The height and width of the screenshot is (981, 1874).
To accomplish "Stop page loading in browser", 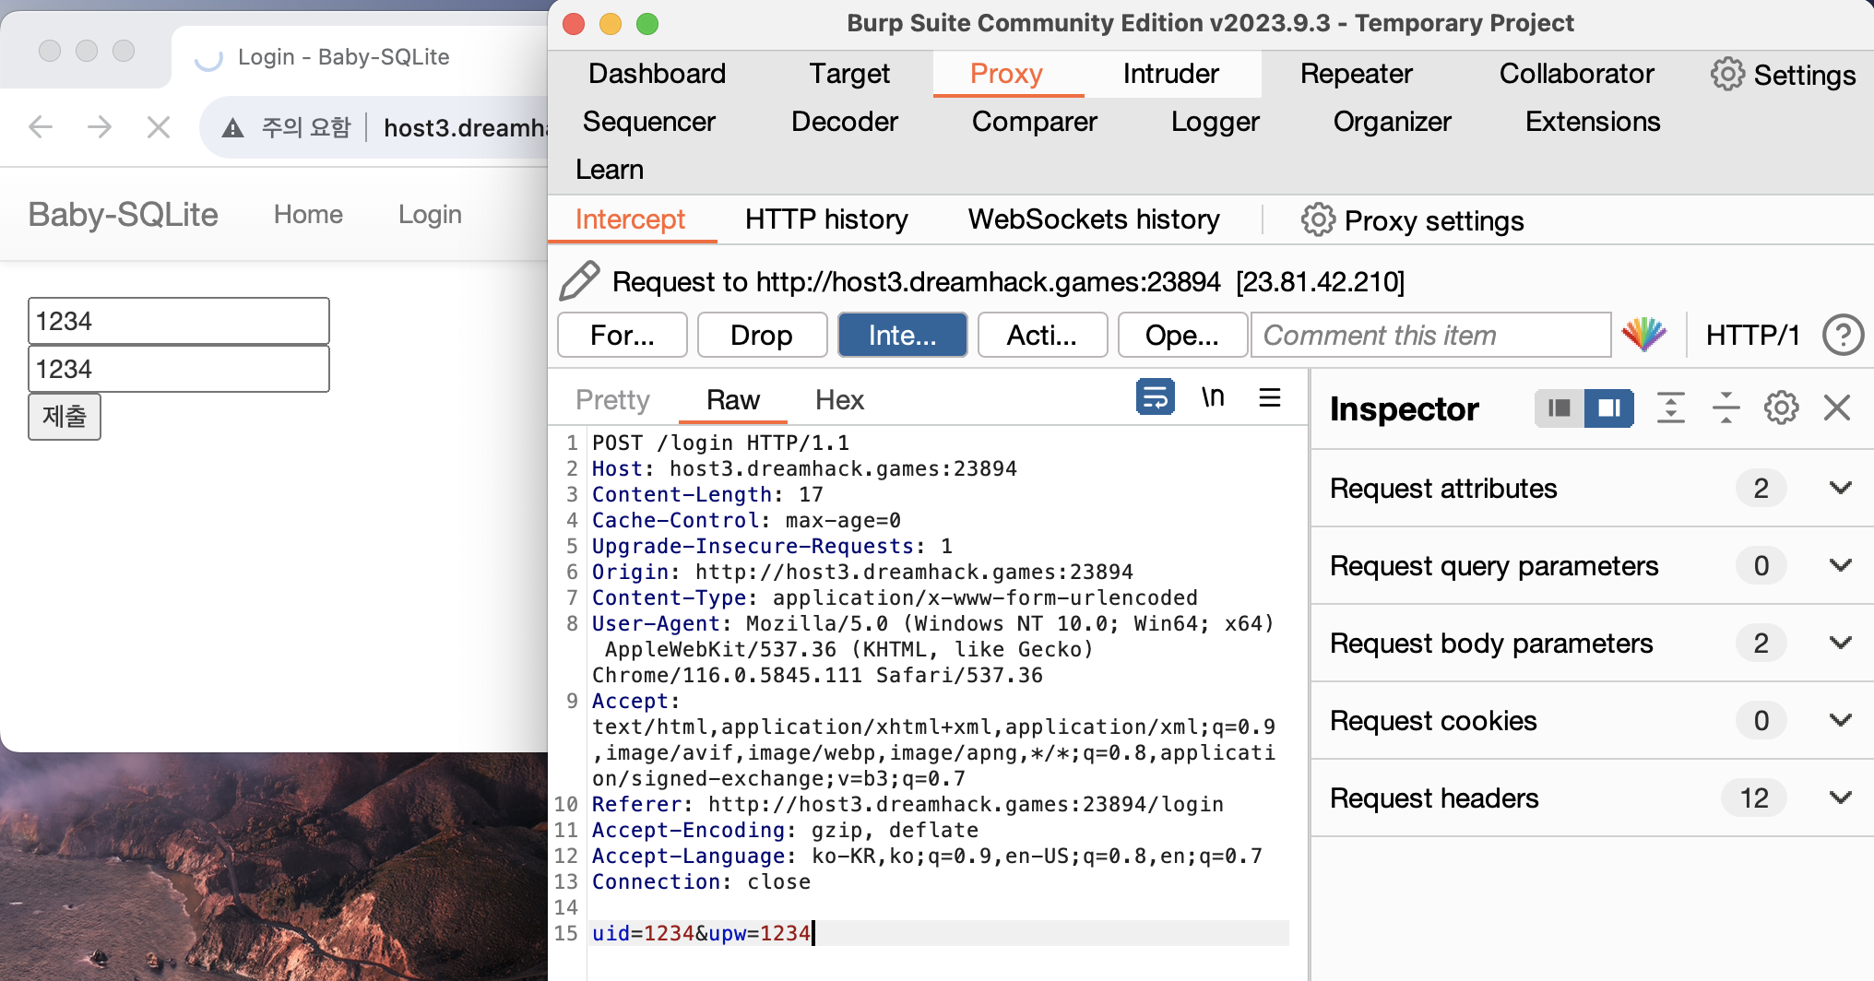I will pyautogui.click(x=159, y=126).
